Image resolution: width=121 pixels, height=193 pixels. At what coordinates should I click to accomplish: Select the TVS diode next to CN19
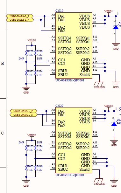pos(116,27)
